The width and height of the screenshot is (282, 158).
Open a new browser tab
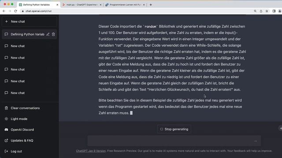point(151,5)
